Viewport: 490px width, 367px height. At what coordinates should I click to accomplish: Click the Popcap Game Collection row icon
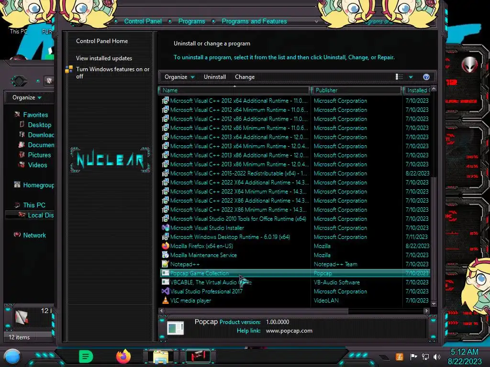coord(165,273)
